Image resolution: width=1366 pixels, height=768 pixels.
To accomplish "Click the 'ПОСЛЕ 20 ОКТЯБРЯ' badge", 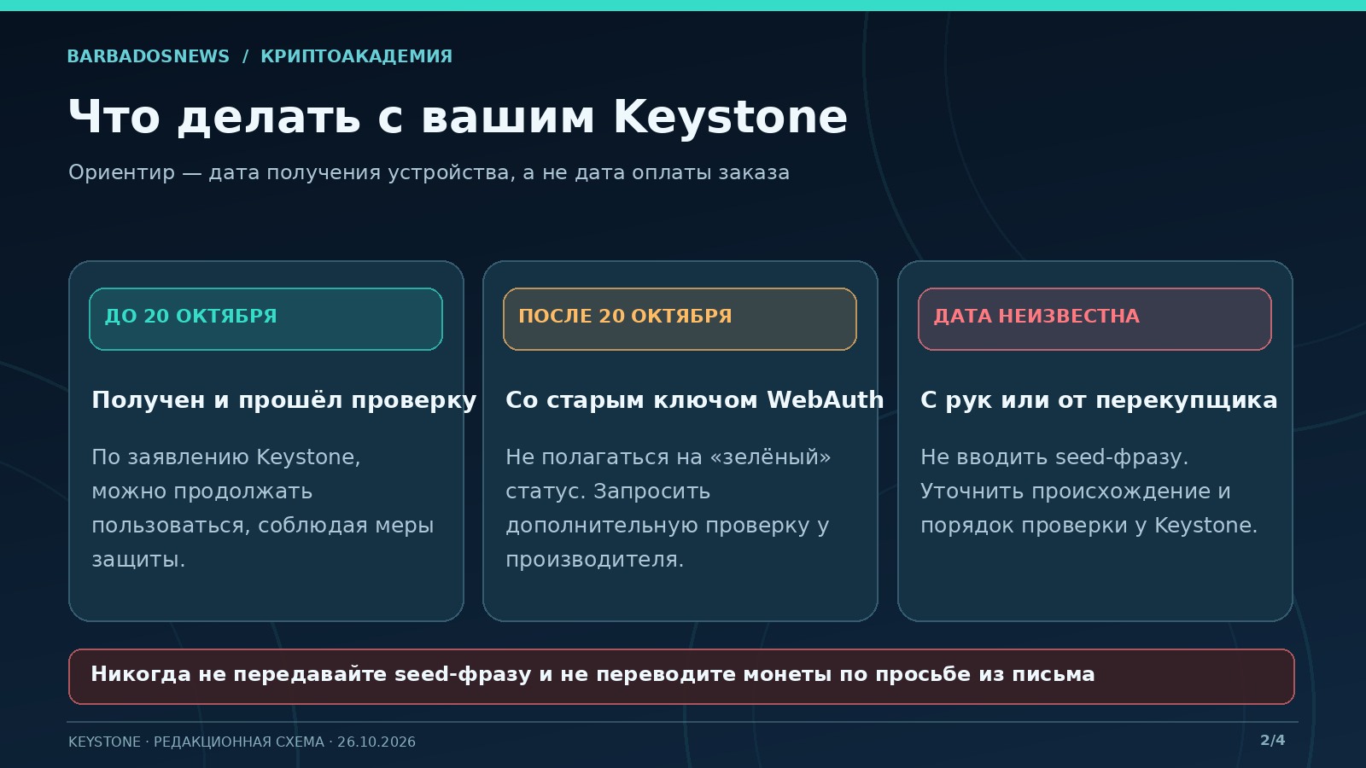I will click(x=680, y=319).
